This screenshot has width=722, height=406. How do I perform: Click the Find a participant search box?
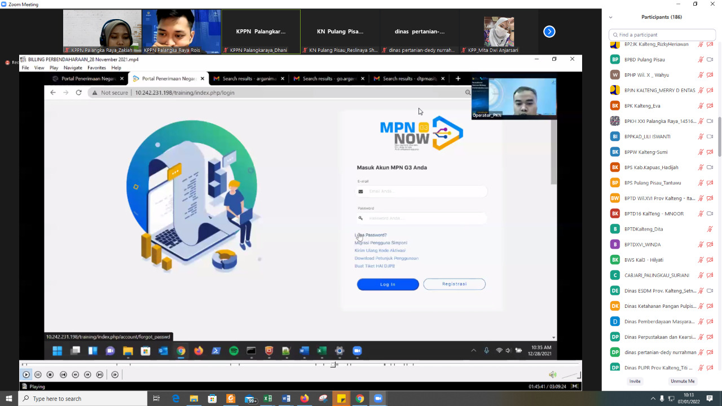(x=662, y=34)
